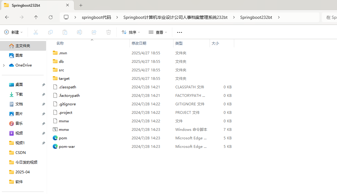Unpin 视频 using its pin icon

[43, 133]
